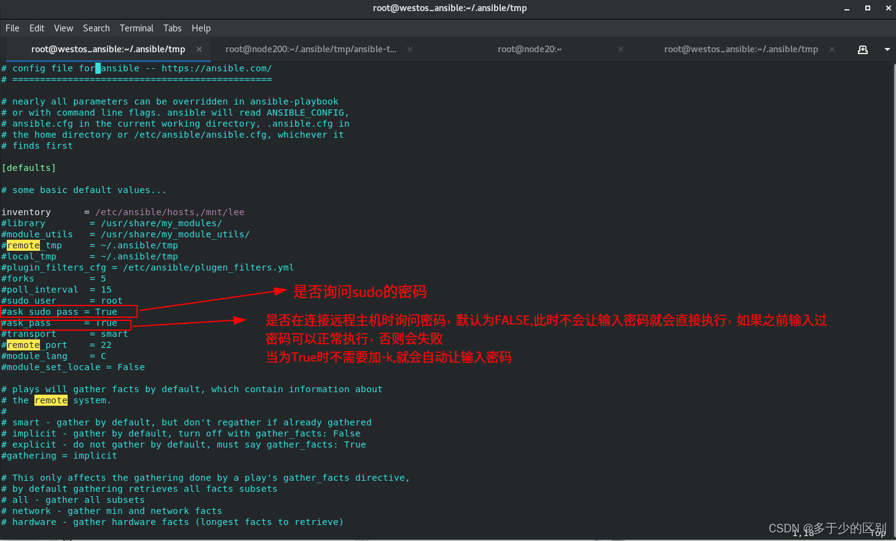Switch to last root@westos_ansible tab
Screen dimensions: 896x541
[741, 49]
